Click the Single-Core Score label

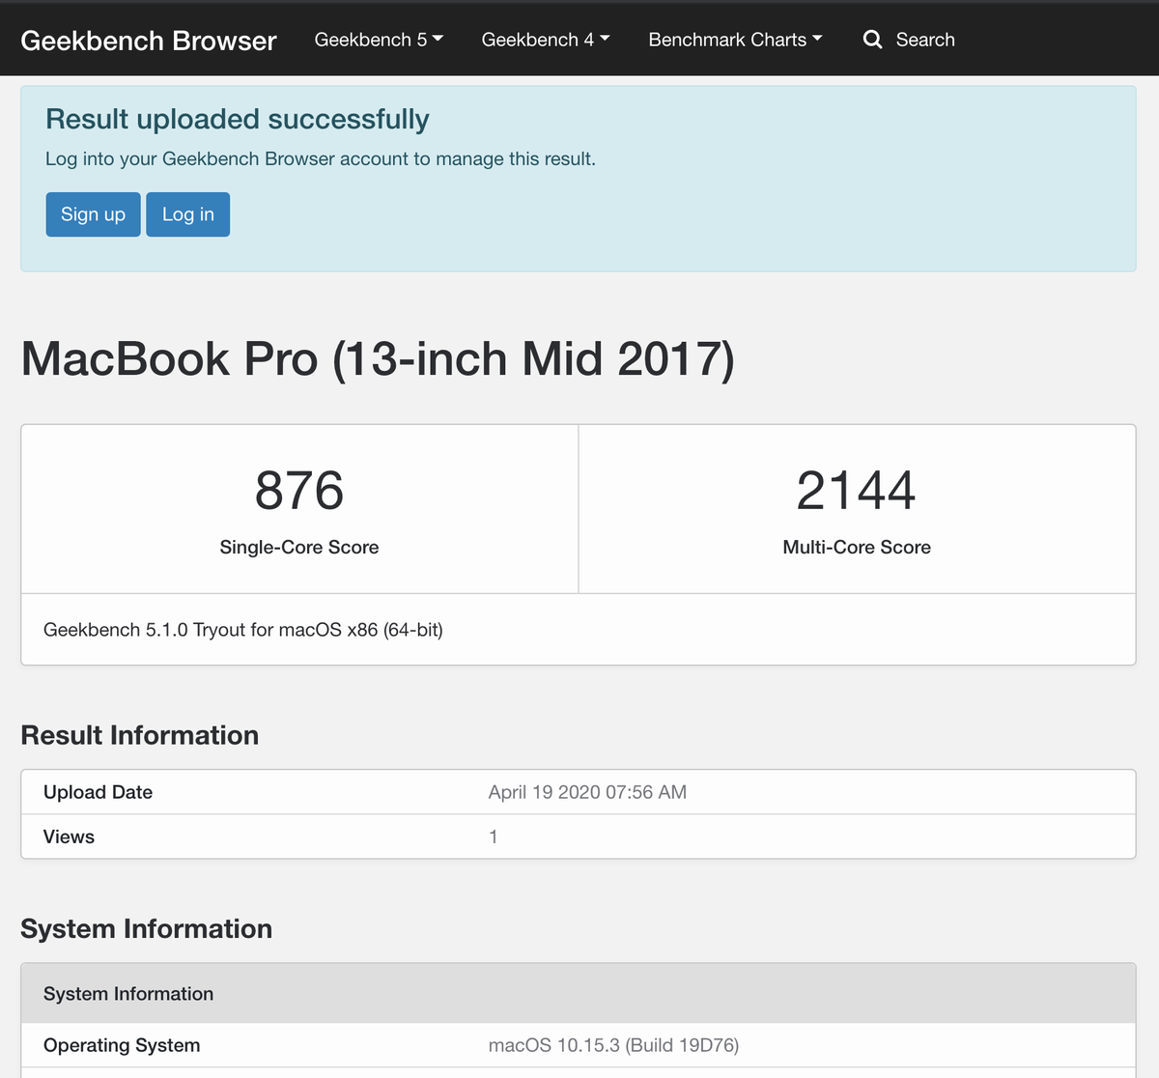pos(299,547)
